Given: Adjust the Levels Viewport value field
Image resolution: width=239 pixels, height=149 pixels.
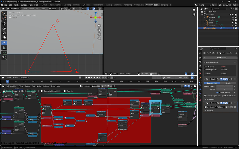Looking at the screenshot, I should pos(225,86).
